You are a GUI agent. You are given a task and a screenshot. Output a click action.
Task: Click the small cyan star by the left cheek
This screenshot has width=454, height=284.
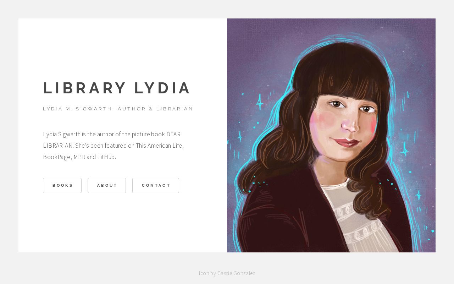point(240,136)
